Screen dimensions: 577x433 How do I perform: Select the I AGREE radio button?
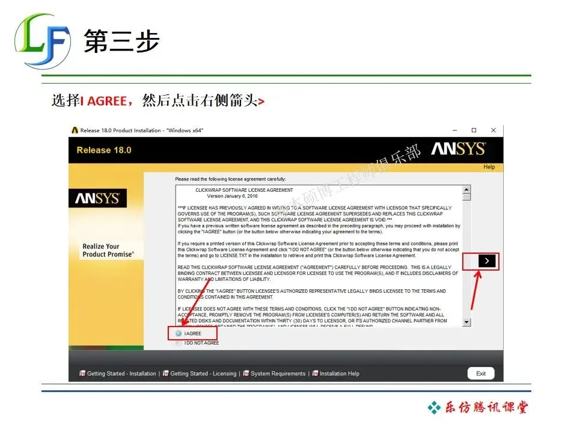coord(179,334)
